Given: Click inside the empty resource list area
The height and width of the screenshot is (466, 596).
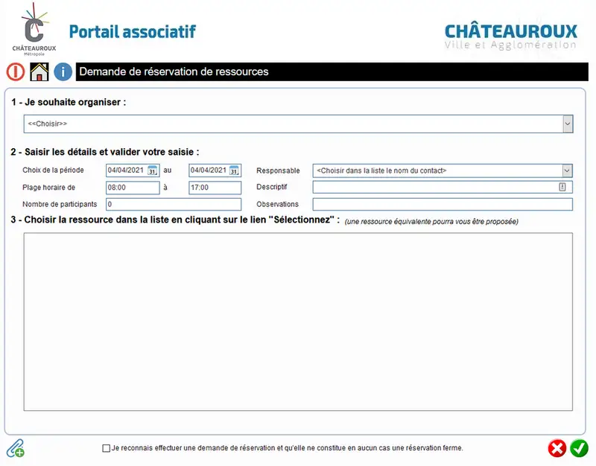Looking at the screenshot, I should [298, 322].
